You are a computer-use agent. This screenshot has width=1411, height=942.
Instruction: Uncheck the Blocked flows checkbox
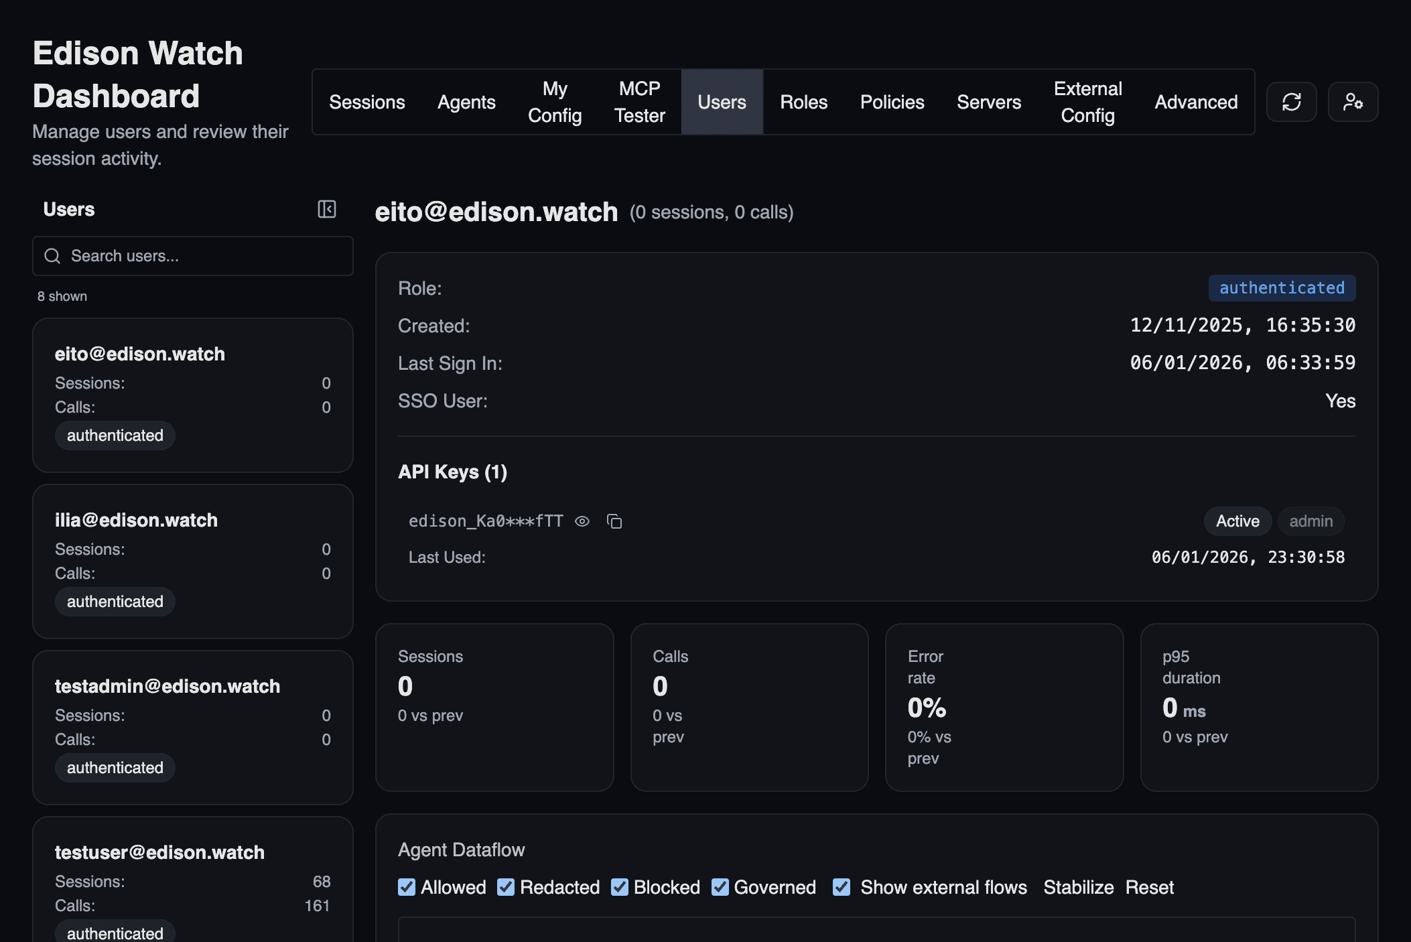(619, 887)
